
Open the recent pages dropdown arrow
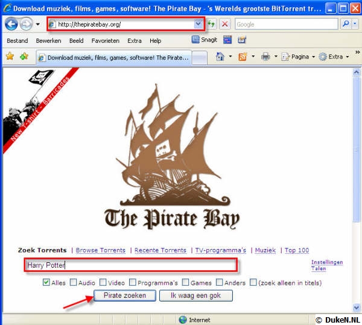[37, 24]
